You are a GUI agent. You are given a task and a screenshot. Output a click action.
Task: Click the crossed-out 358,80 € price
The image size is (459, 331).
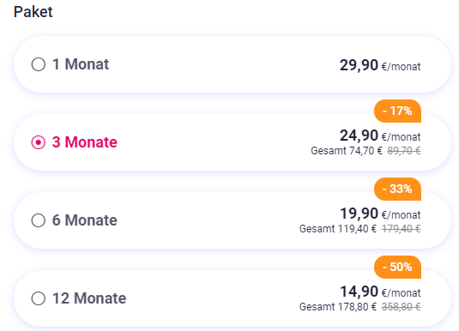point(402,307)
